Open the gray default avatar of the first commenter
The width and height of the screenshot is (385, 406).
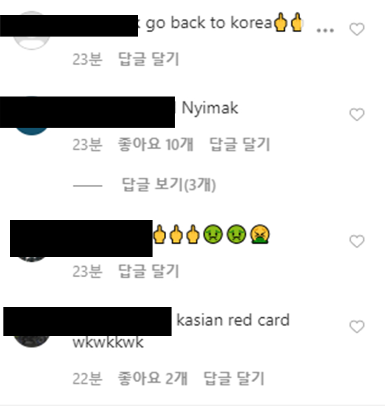tap(32, 43)
